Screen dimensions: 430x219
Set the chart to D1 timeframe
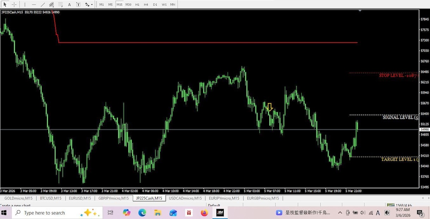coord(155,5)
